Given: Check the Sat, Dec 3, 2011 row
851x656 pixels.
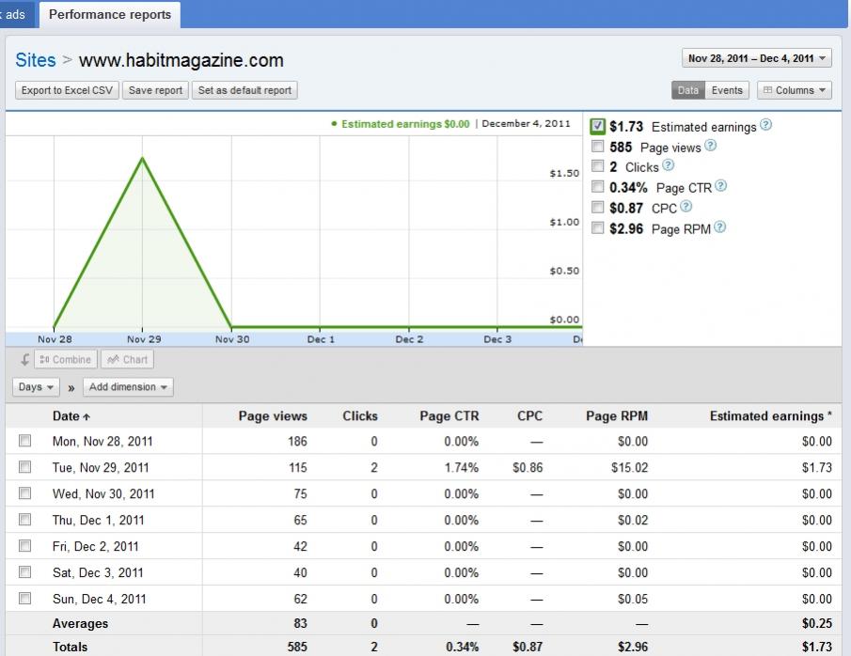Looking at the screenshot, I should click(x=25, y=572).
